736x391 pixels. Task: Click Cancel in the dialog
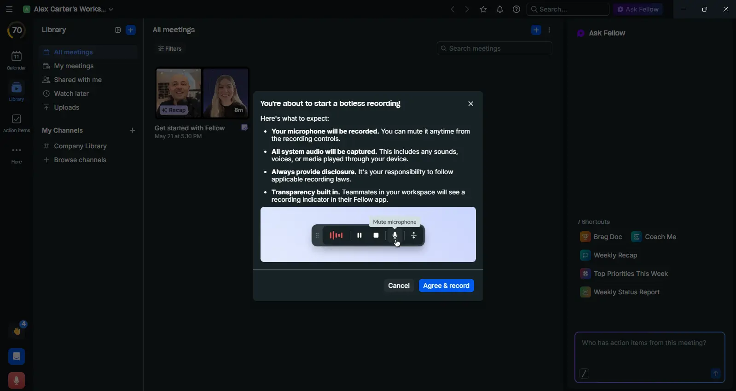pos(399,286)
